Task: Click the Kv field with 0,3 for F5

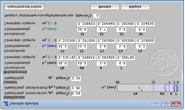Action: pos(141,47)
